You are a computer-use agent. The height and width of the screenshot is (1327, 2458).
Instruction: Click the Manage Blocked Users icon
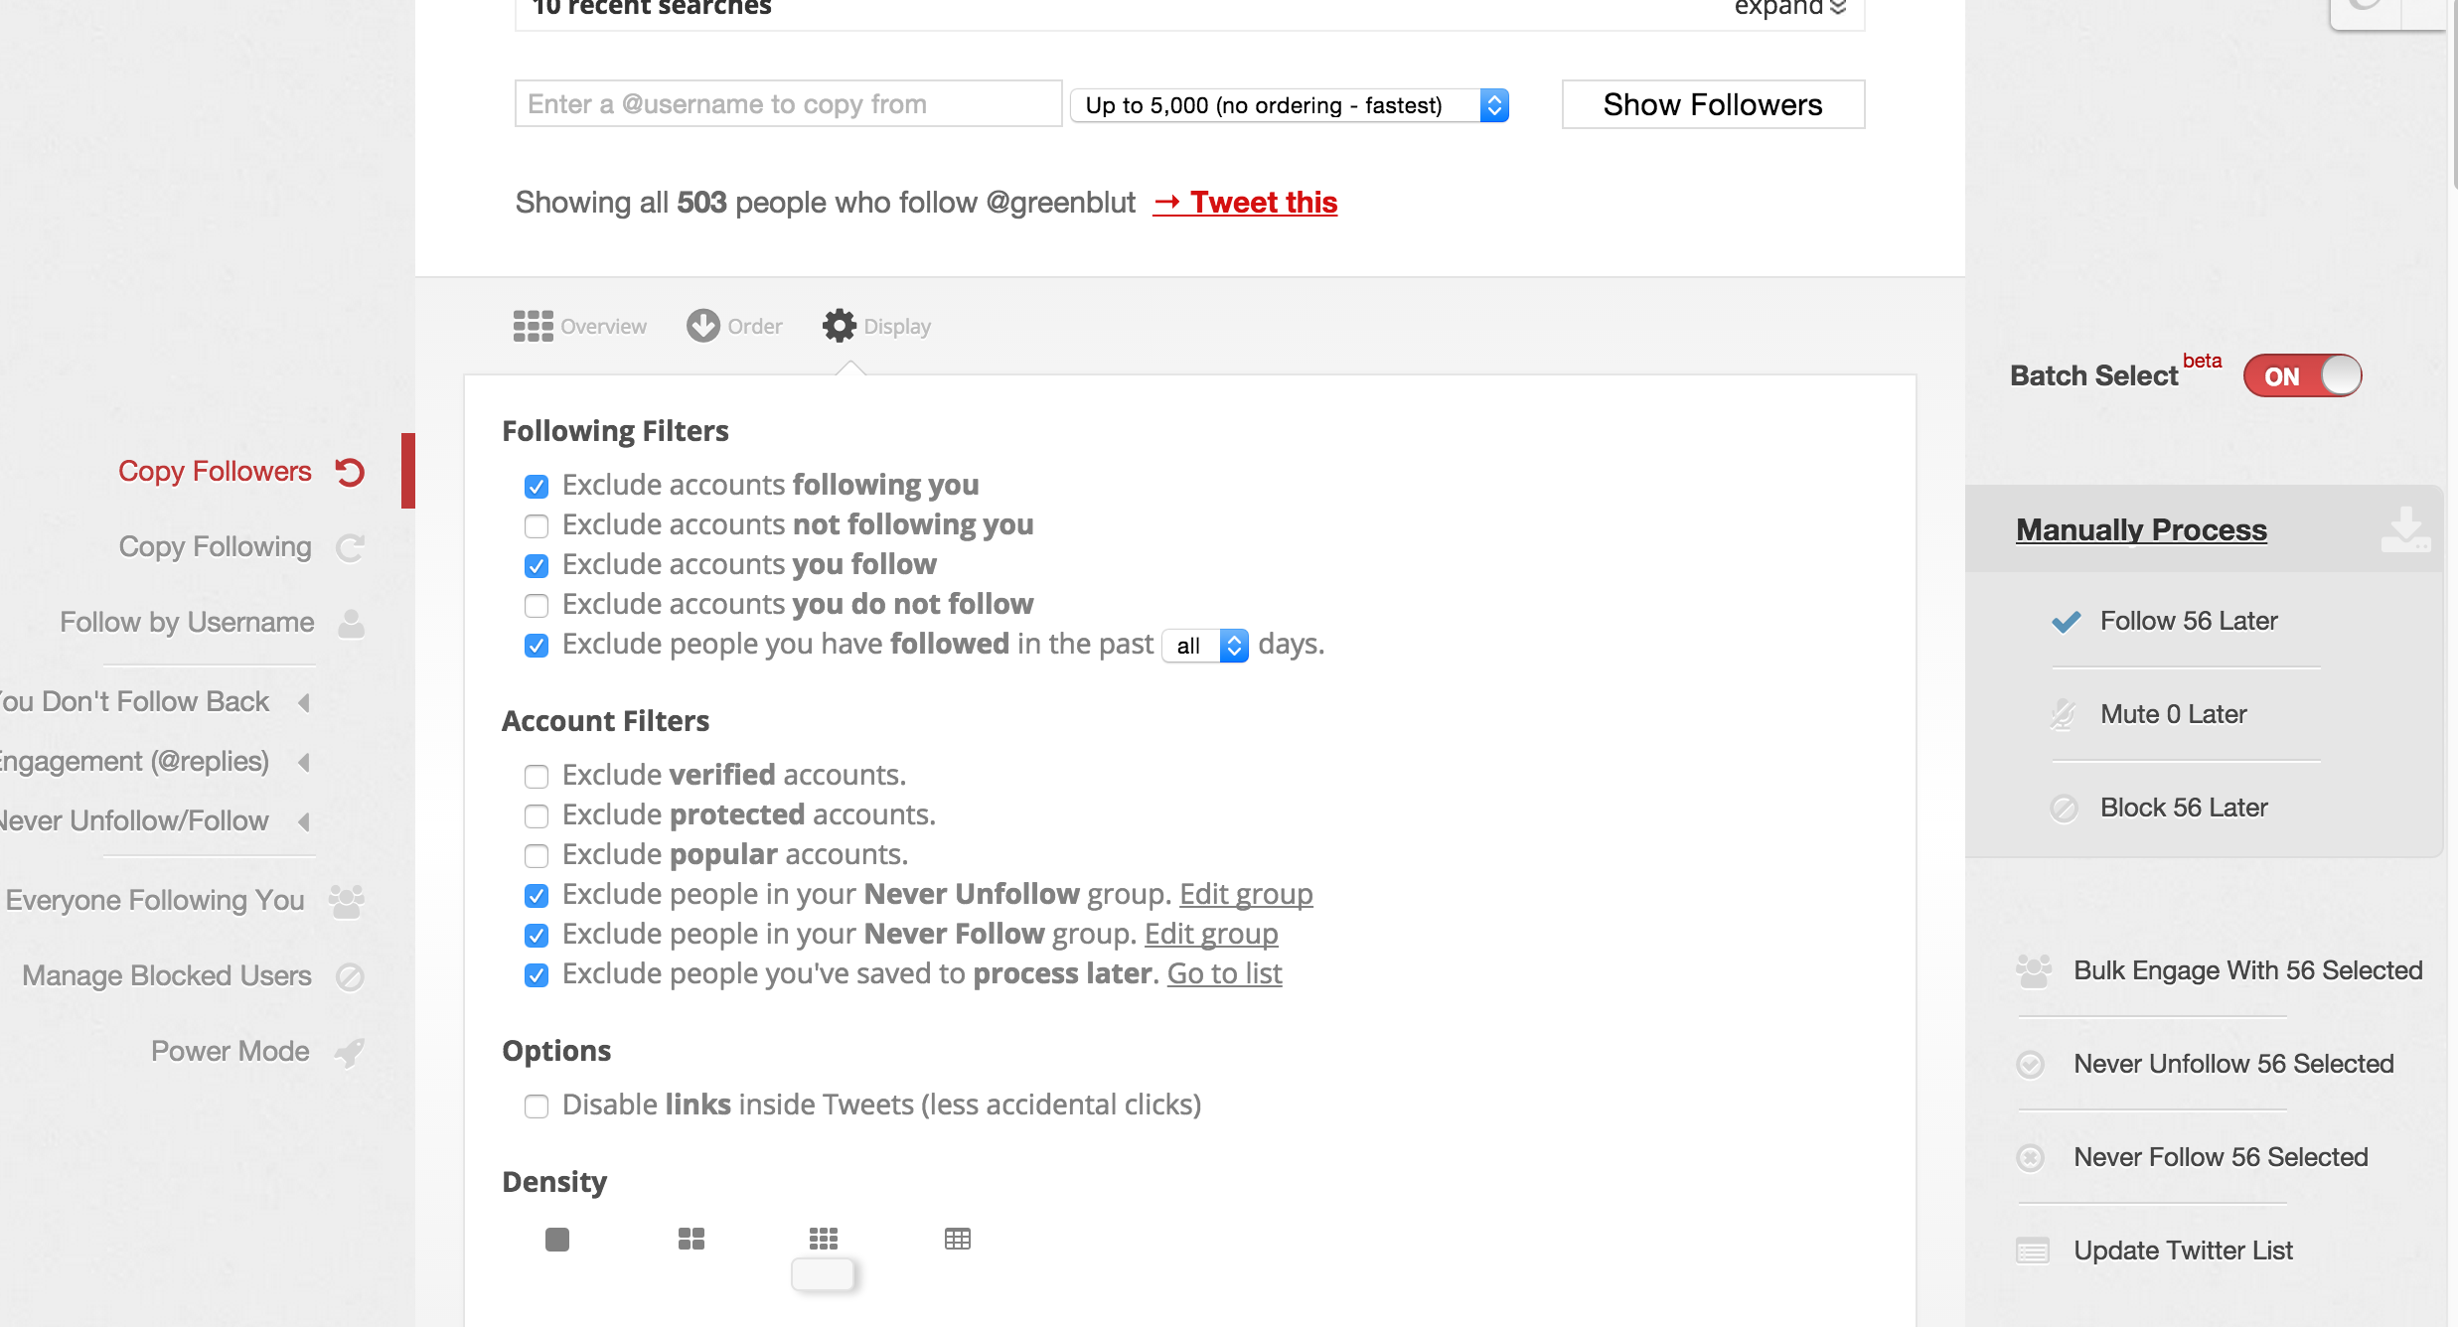350,976
